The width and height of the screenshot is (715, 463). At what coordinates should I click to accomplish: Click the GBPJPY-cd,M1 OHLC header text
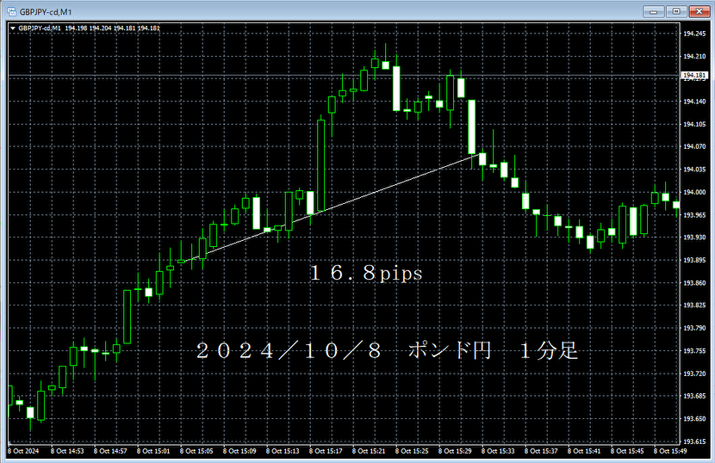pyautogui.click(x=89, y=28)
